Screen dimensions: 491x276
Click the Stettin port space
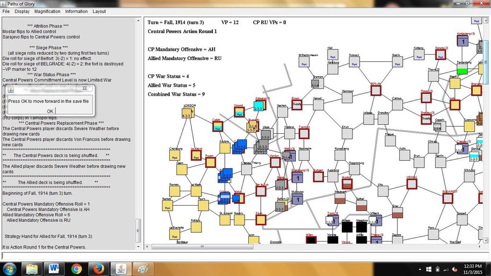(x=397, y=62)
